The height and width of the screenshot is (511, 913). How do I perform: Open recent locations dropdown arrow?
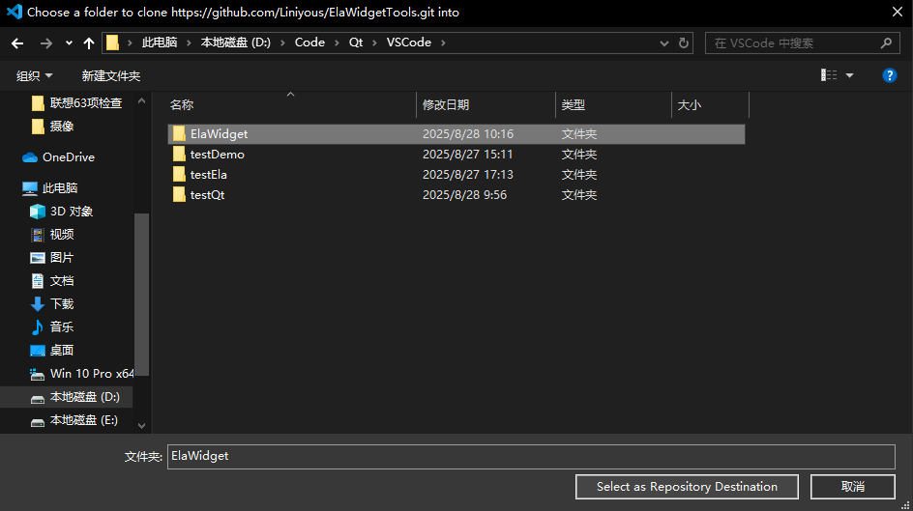(x=69, y=43)
